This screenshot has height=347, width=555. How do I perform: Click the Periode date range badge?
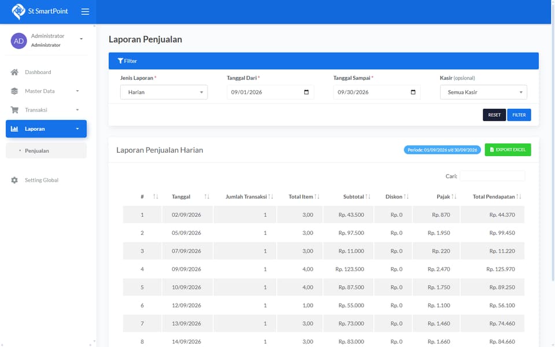coord(442,150)
